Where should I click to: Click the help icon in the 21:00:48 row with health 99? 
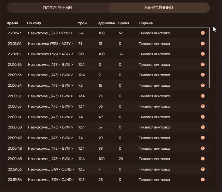pos(203,148)
